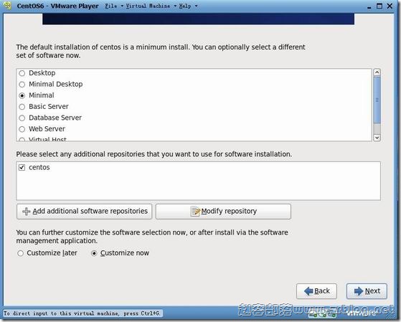Open the Virtual Machine menu
This screenshot has height=322, width=401.
148,6
